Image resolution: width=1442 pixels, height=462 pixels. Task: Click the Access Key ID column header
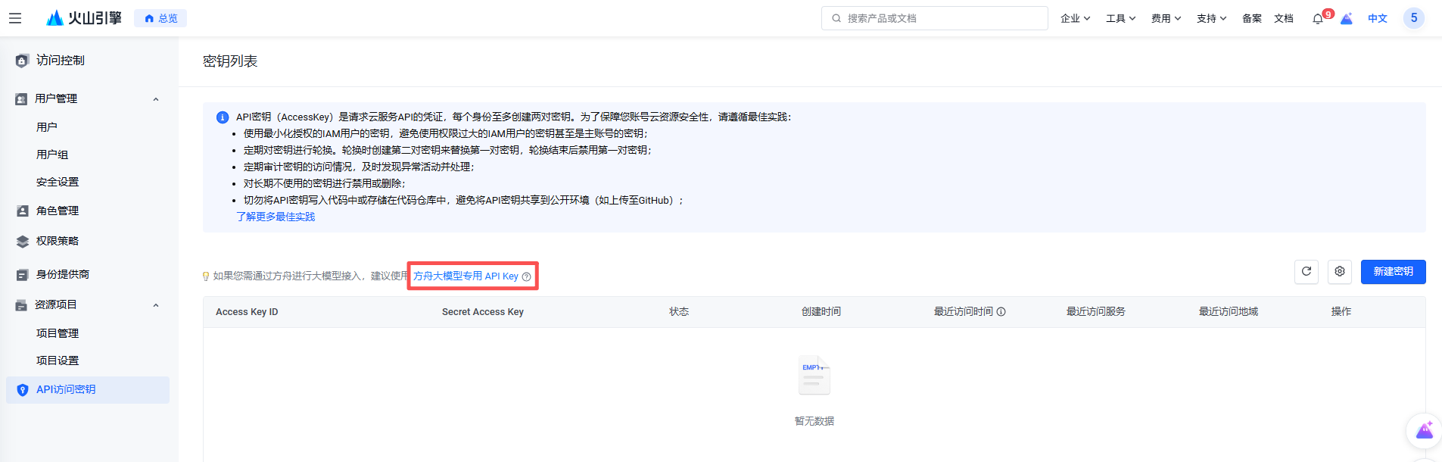[x=247, y=312]
